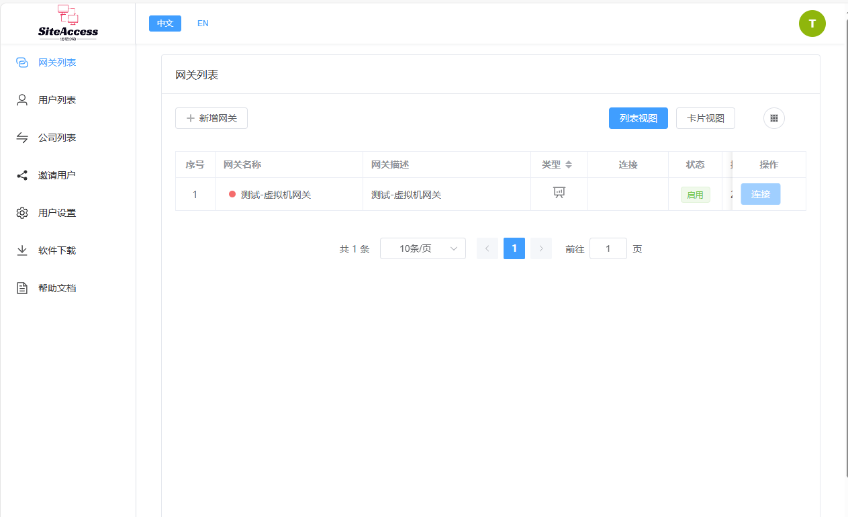Screen dimensions: 848x517
Task: Click the gateway type presentation icon
Action: coord(559,193)
